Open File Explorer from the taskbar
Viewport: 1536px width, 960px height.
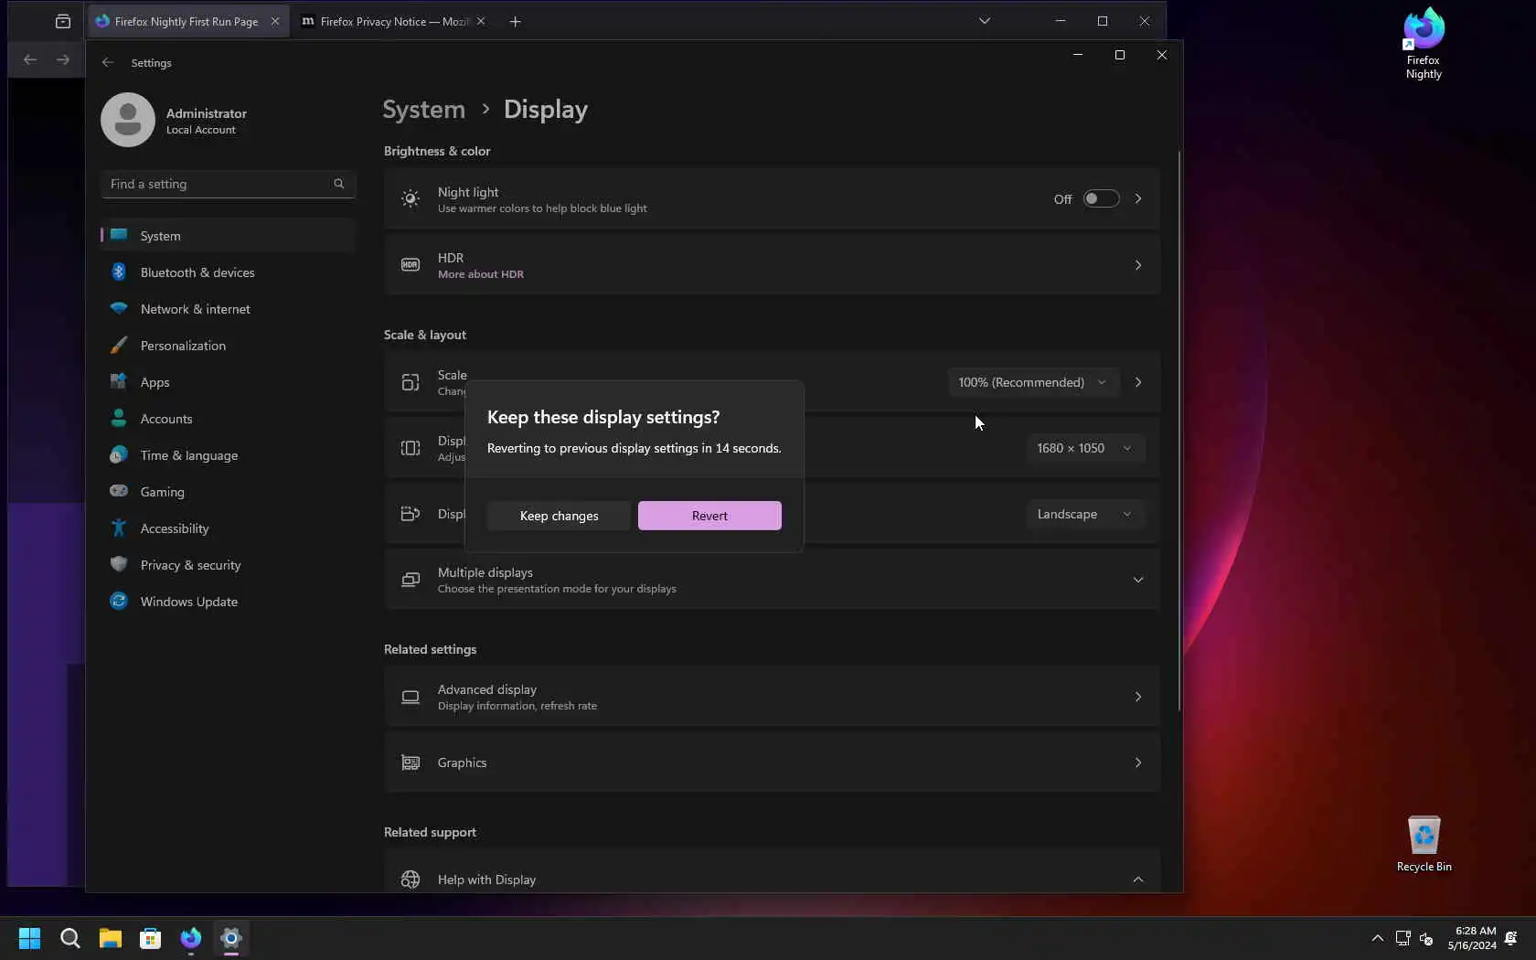(x=111, y=938)
